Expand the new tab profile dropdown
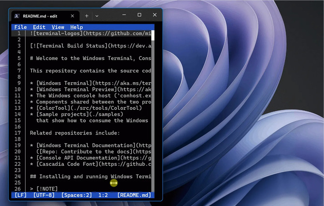 (97, 16)
